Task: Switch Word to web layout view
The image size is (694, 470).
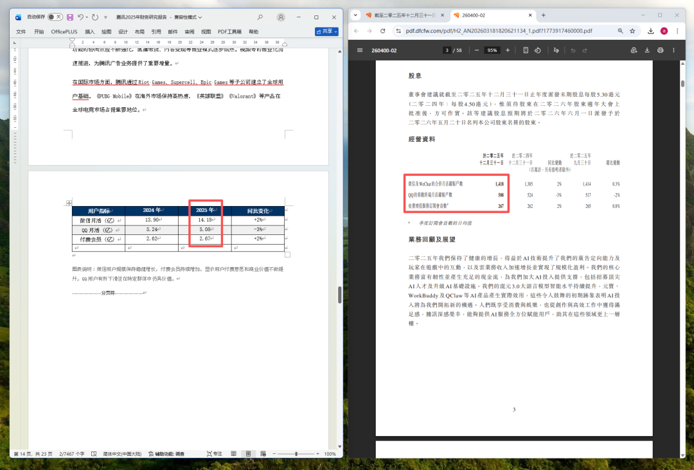Action: [263, 454]
